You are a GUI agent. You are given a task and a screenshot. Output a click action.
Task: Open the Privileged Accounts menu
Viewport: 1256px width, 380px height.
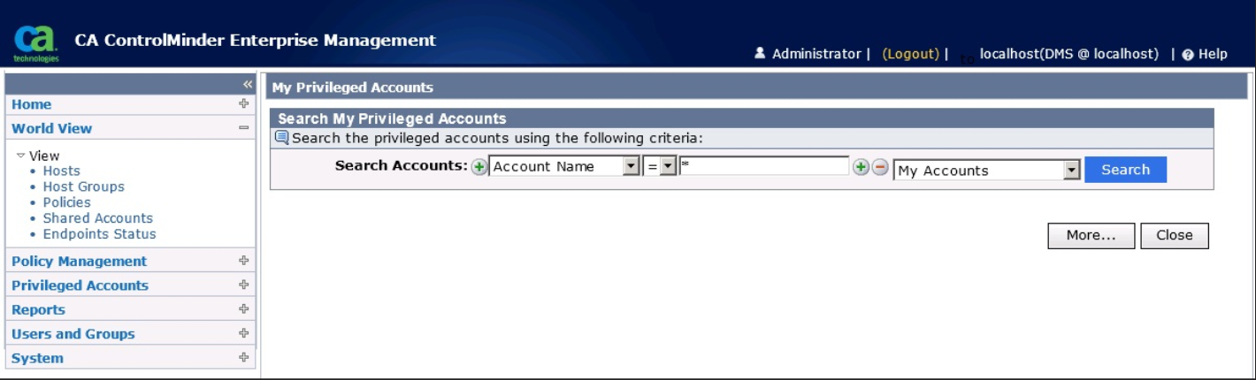pos(80,285)
